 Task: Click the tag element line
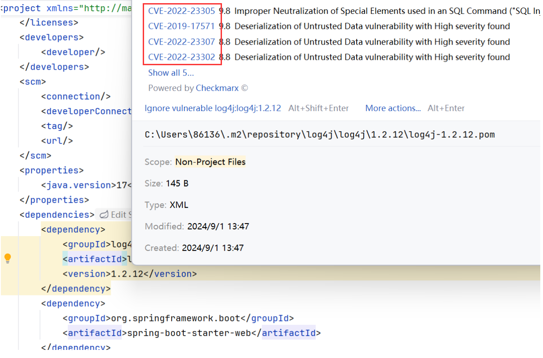pyautogui.click(x=57, y=126)
